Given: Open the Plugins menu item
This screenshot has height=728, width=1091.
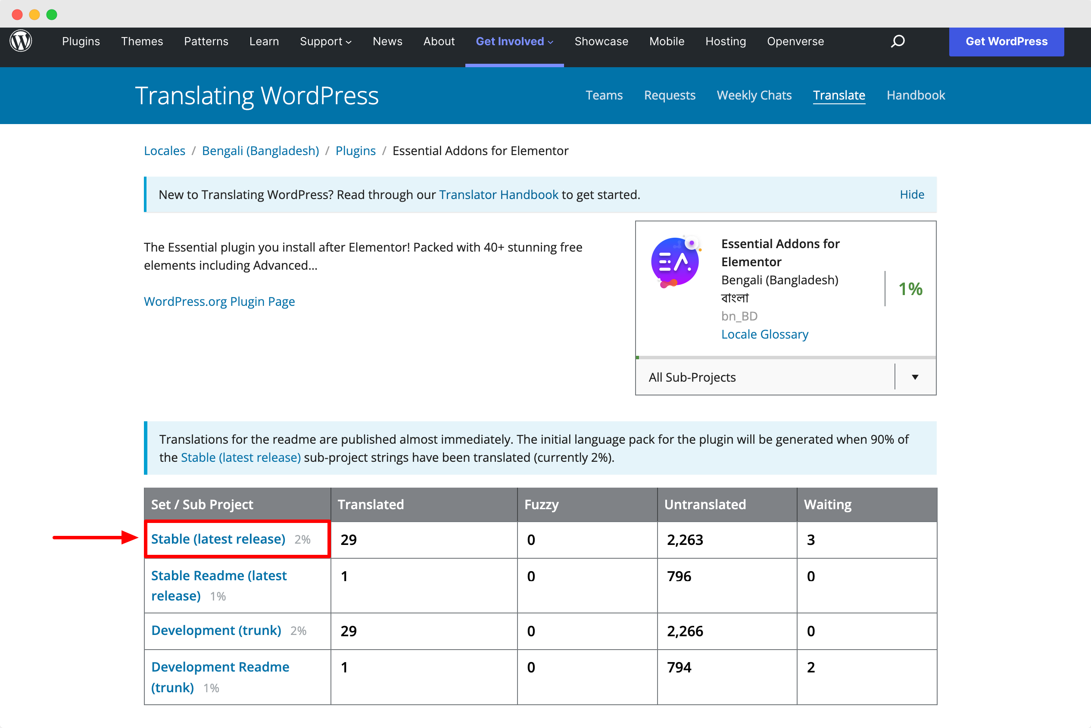Looking at the screenshot, I should point(81,41).
